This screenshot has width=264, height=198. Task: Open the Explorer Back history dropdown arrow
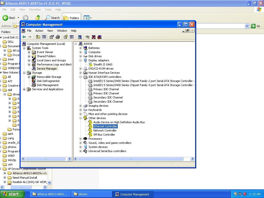pos(18,18)
